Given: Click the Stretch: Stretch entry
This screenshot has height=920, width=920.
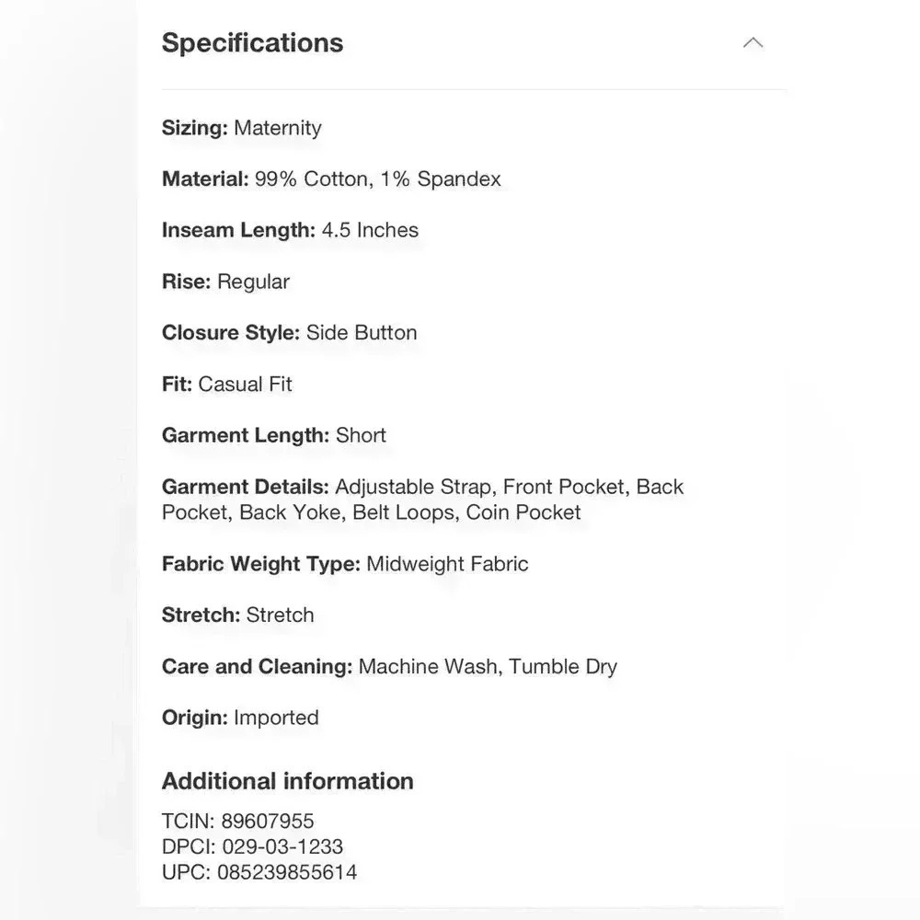Looking at the screenshot, I should coord(238,615).
